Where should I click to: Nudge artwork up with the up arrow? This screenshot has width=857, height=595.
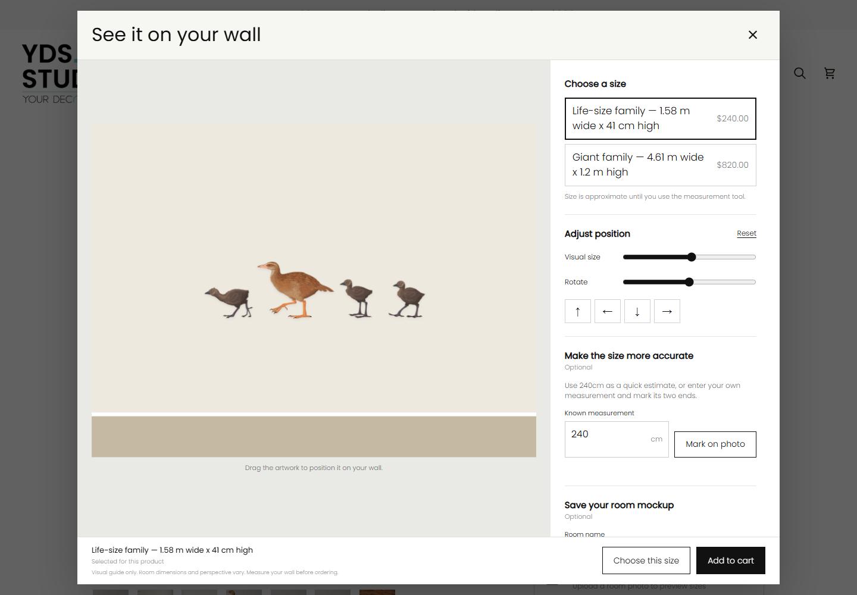coord(578,311)
